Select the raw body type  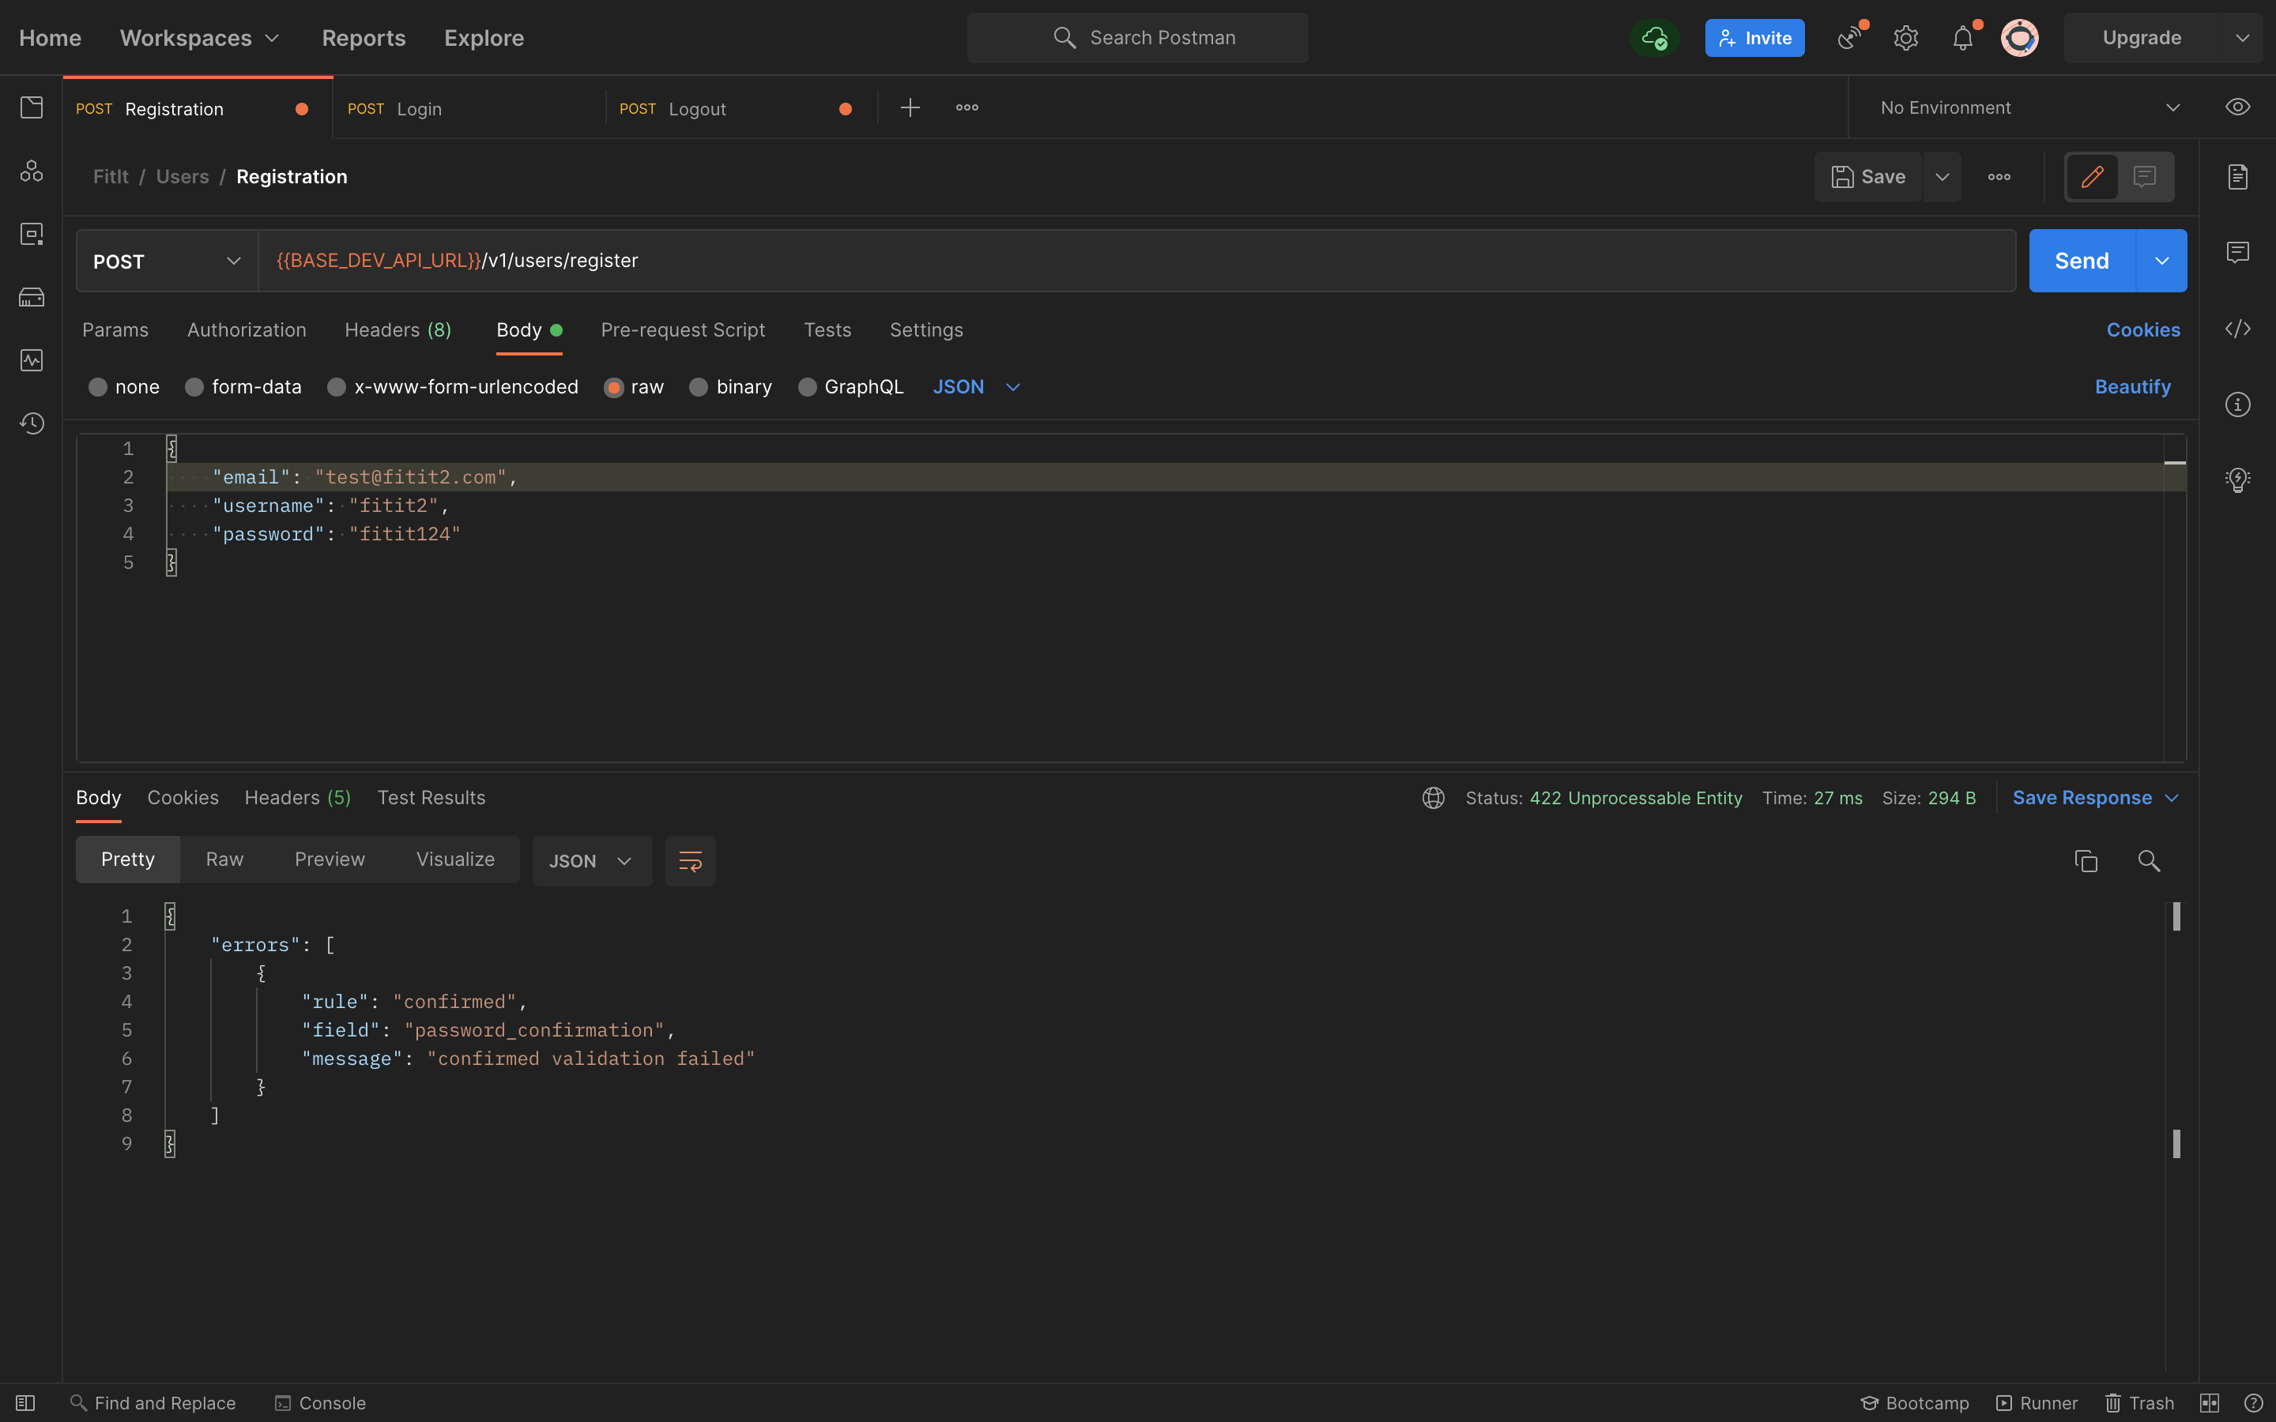(634, 386)
